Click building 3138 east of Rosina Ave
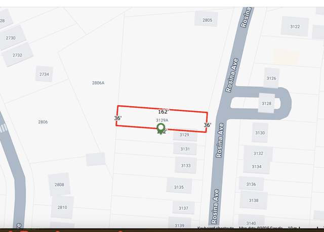 coord(254,200)
